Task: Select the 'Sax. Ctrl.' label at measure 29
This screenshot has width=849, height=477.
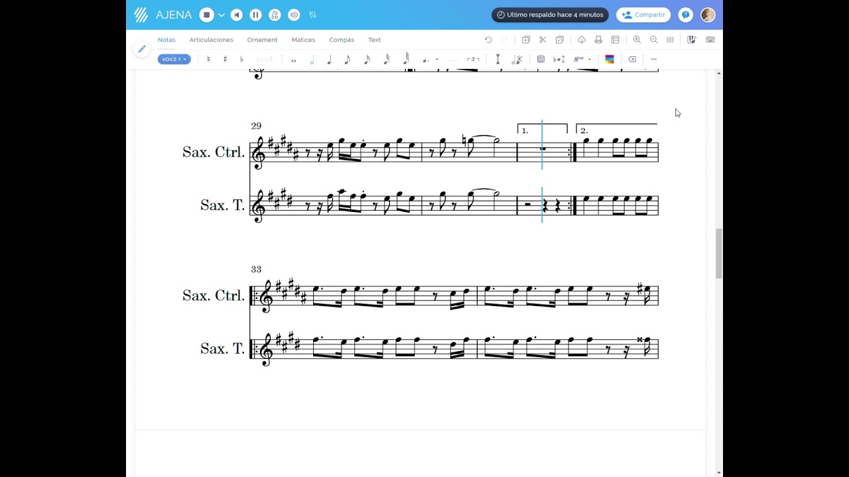Action: [214, 152]
